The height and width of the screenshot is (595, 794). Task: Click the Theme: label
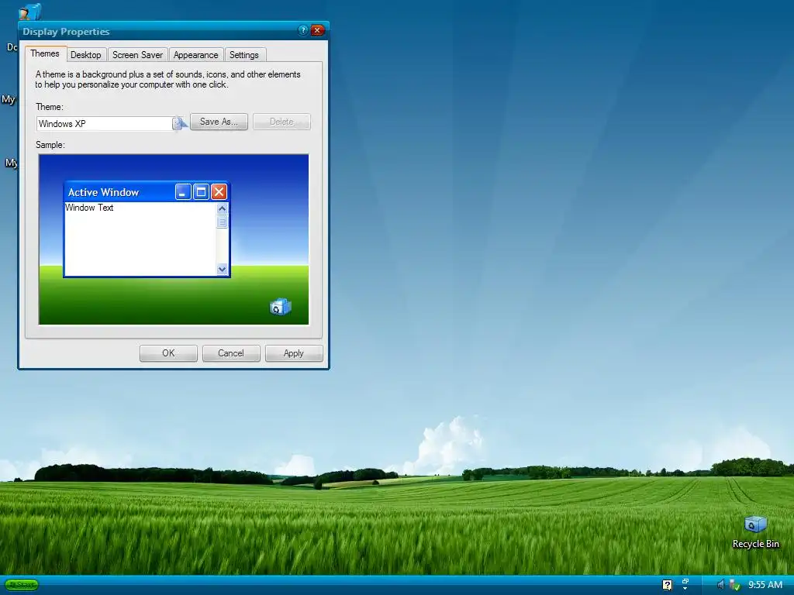click(x=50, y=107)
